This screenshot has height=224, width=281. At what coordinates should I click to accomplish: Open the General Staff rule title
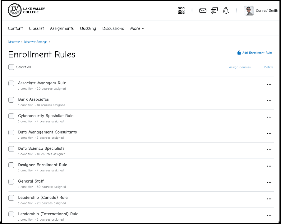(31, 181)
